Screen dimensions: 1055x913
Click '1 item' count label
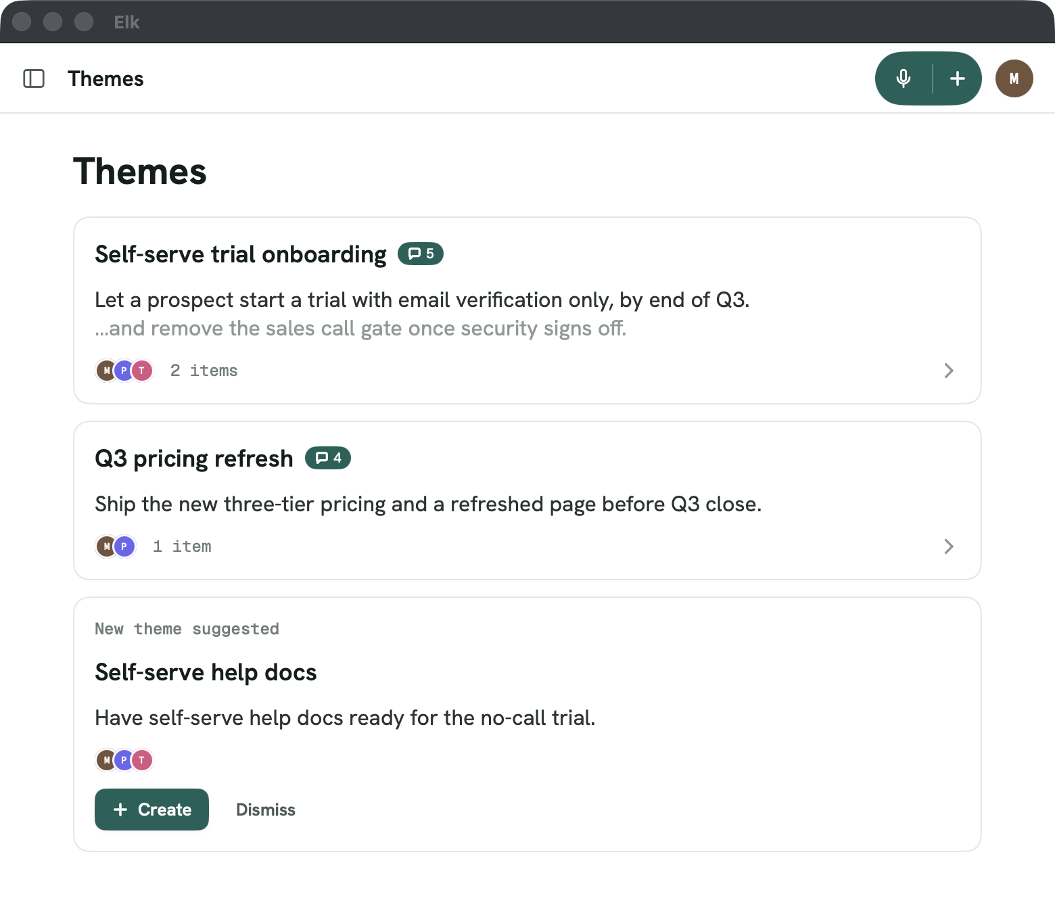click(182, 546)
